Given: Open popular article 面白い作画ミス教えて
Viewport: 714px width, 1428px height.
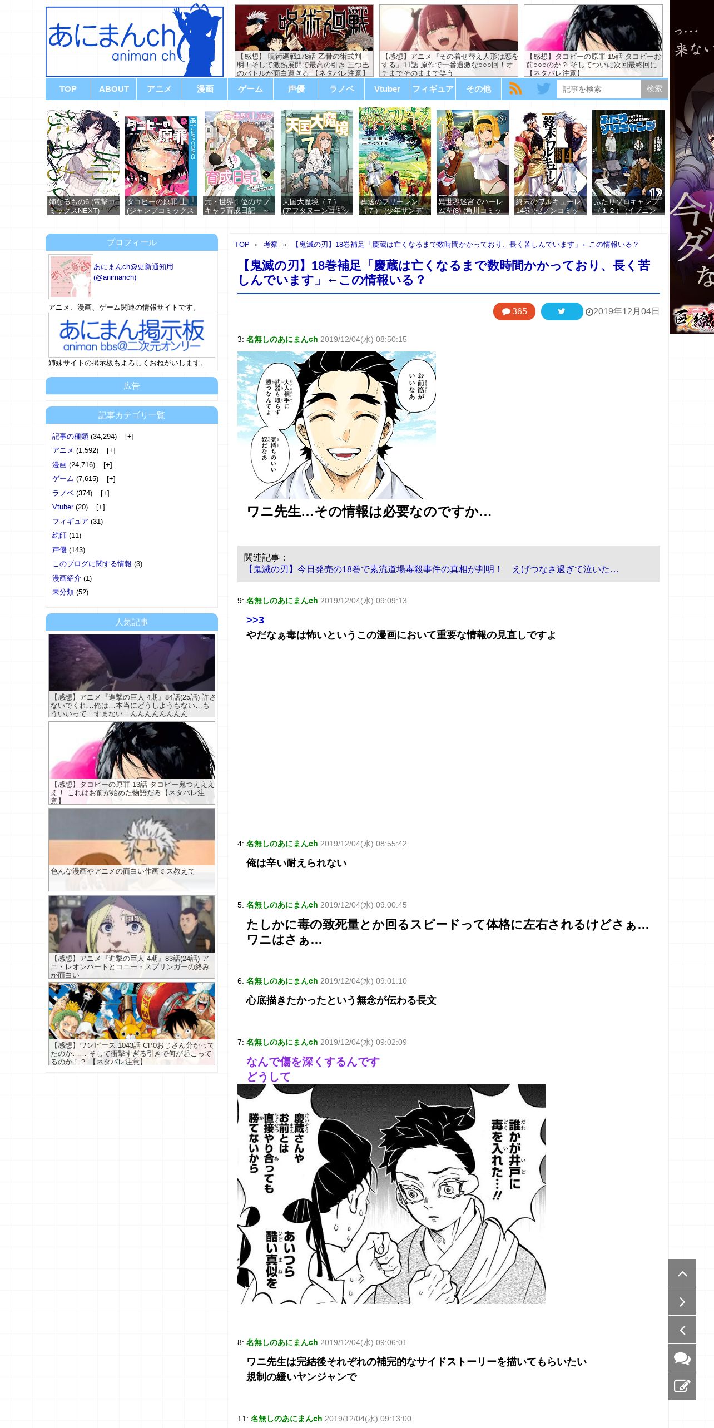Looking at the screenshot, I should (x=132, y=850).
